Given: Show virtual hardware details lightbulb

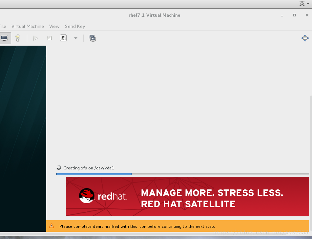Looking at the screenshot, I should (x=18, y=38).
